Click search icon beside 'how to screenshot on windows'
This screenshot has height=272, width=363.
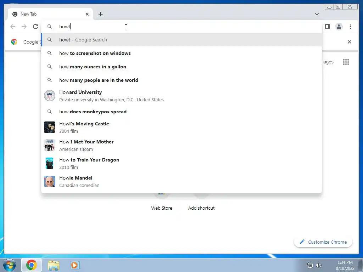pos(50,53)
